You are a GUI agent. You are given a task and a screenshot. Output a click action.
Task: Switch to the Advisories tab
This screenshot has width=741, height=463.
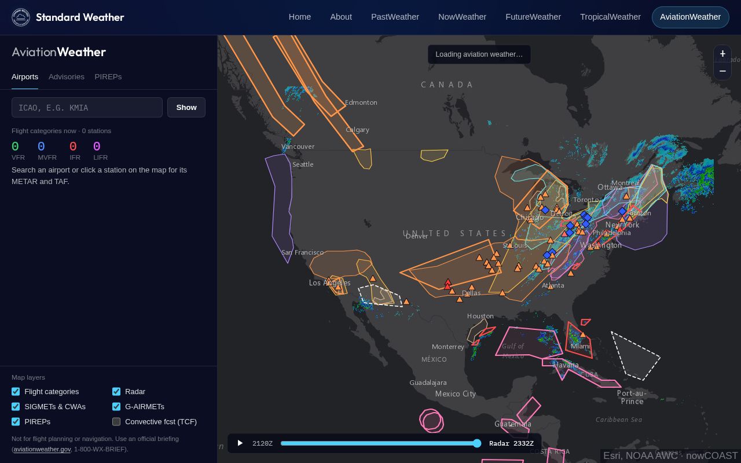(67, 77)
